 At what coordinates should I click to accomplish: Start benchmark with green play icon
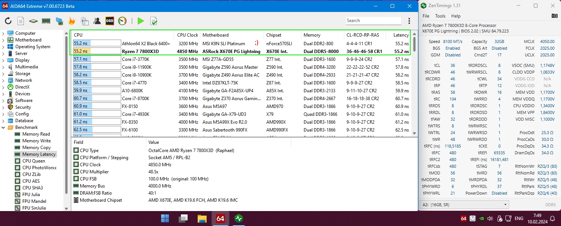141,21
